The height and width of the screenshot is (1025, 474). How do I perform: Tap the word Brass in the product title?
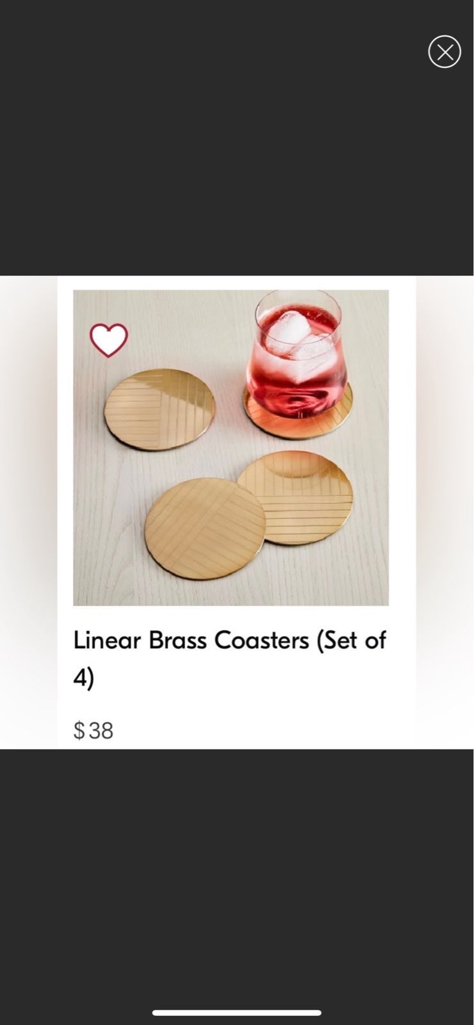pos(177,640)
